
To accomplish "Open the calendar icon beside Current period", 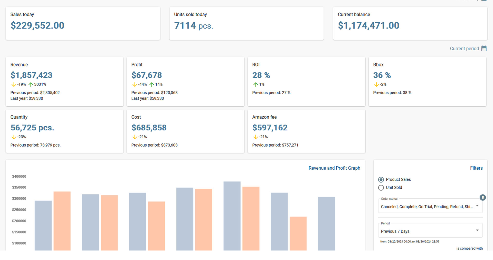I will coord(484,49).
